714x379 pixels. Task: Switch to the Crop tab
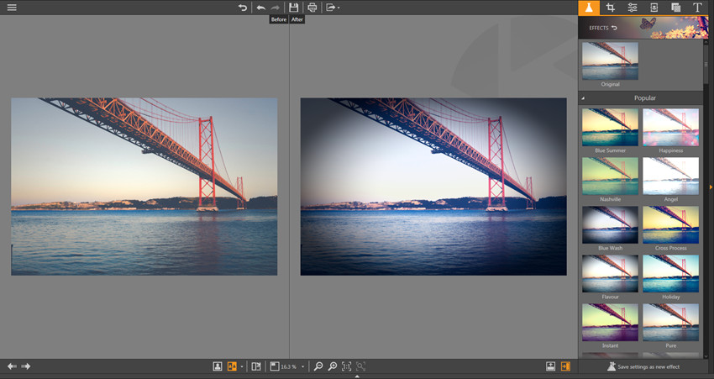pyautogui.click(x=610, y=8)
